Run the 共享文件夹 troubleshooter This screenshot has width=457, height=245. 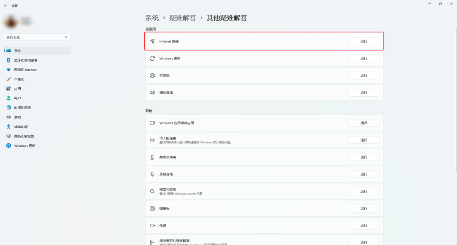pyautogui.click(x=364, y=157)
